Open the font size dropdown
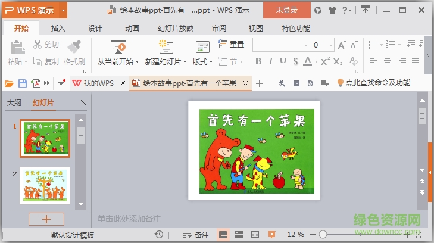 pyautogui.click(x=330, y=45)
